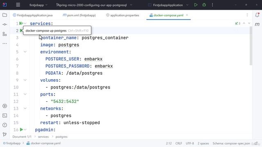
Task: Click the run gutter icon on line 1
Action: pyautogui.click(x=21, y=23)
